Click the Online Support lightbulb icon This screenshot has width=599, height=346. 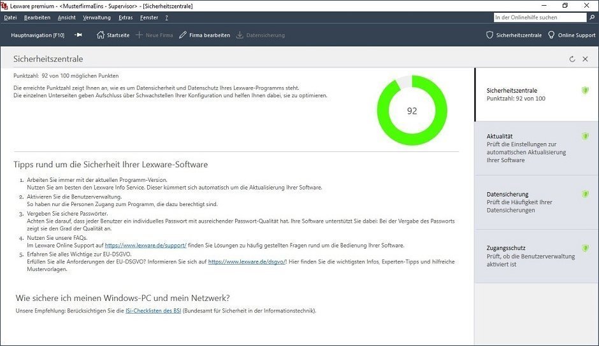click(551, 35)
